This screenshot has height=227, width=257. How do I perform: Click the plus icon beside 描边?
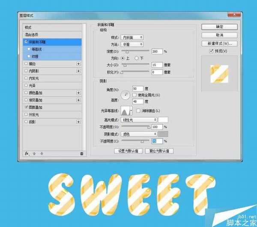pos(78,64)
